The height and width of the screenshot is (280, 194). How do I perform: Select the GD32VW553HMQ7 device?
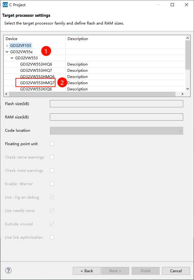coord(37,83)
